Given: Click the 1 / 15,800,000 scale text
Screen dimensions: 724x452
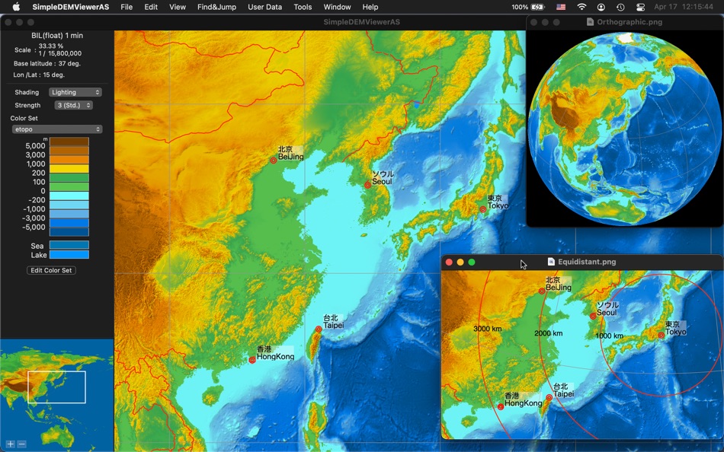Looking at the screenshot, I should (60, 53).
